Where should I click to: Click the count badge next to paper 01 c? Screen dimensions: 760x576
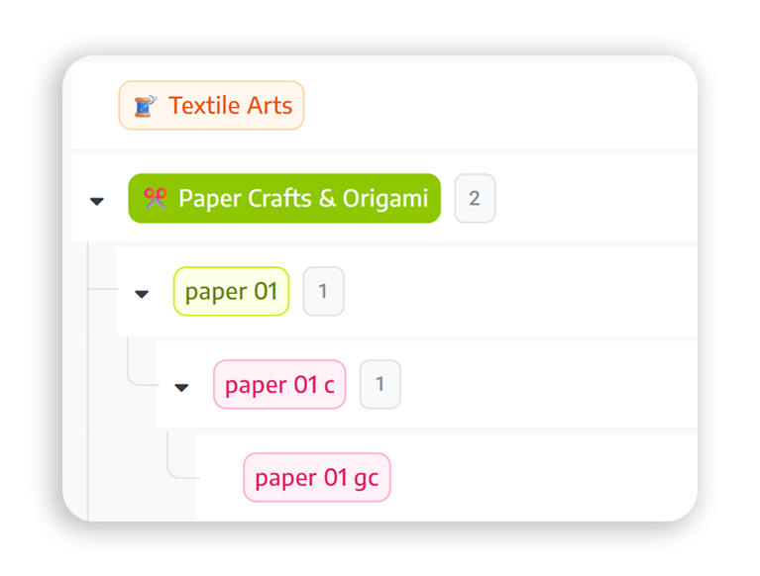[380, 385]
